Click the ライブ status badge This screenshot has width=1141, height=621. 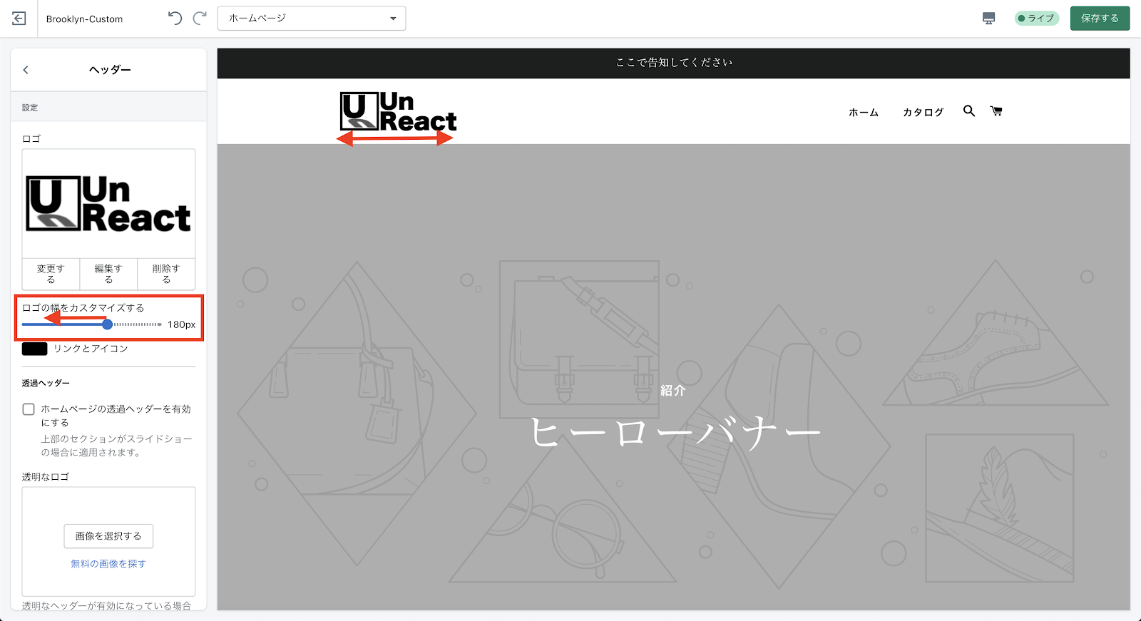point(1036,19)
